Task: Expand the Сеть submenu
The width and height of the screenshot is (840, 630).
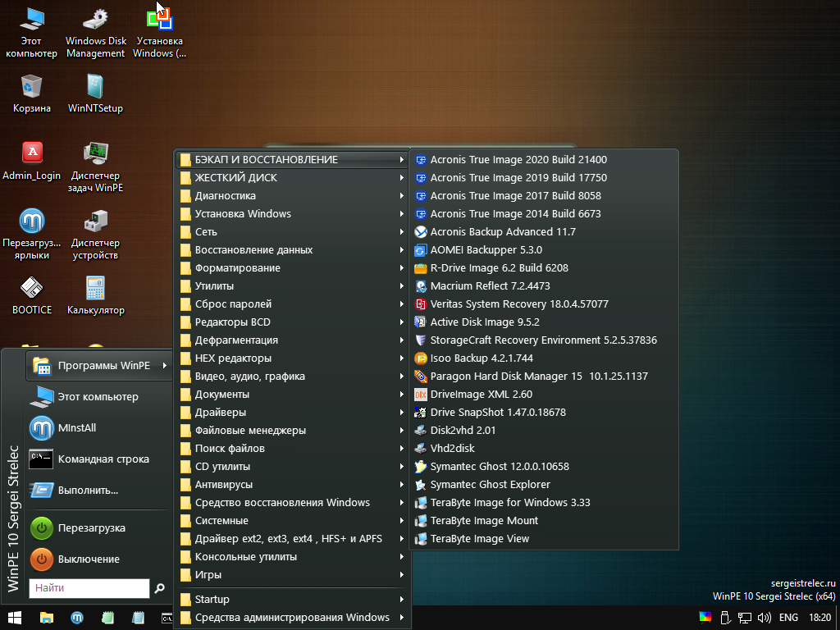Action: [292, 232]
